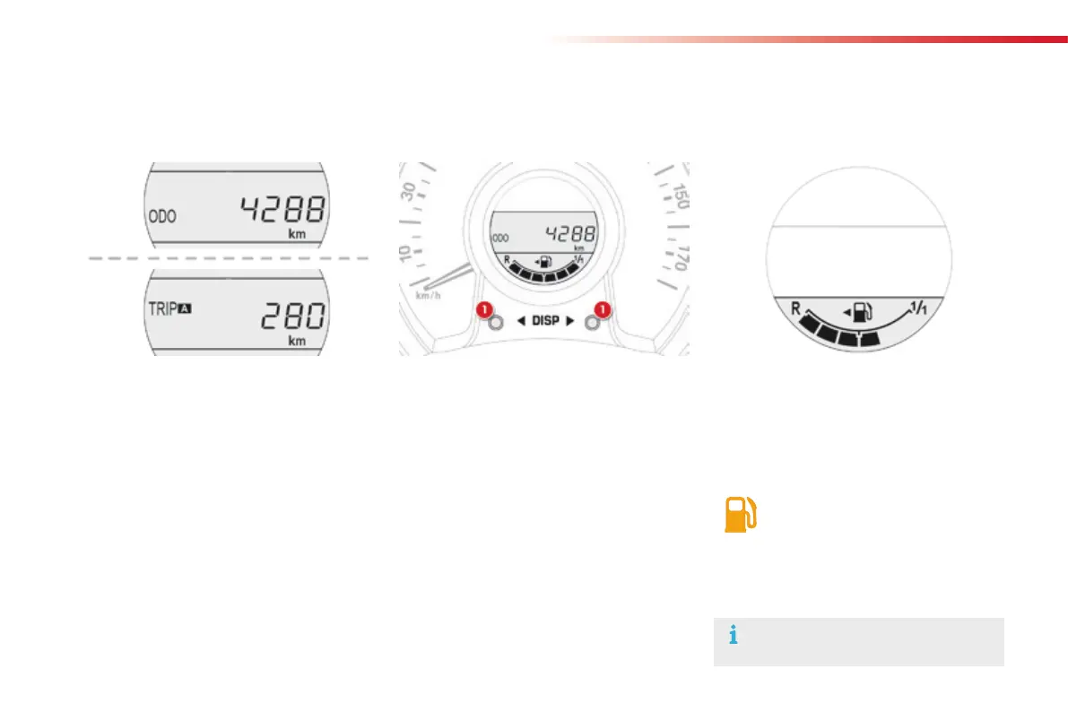Click the R reserve mark on large gauge

coord(795,308)
